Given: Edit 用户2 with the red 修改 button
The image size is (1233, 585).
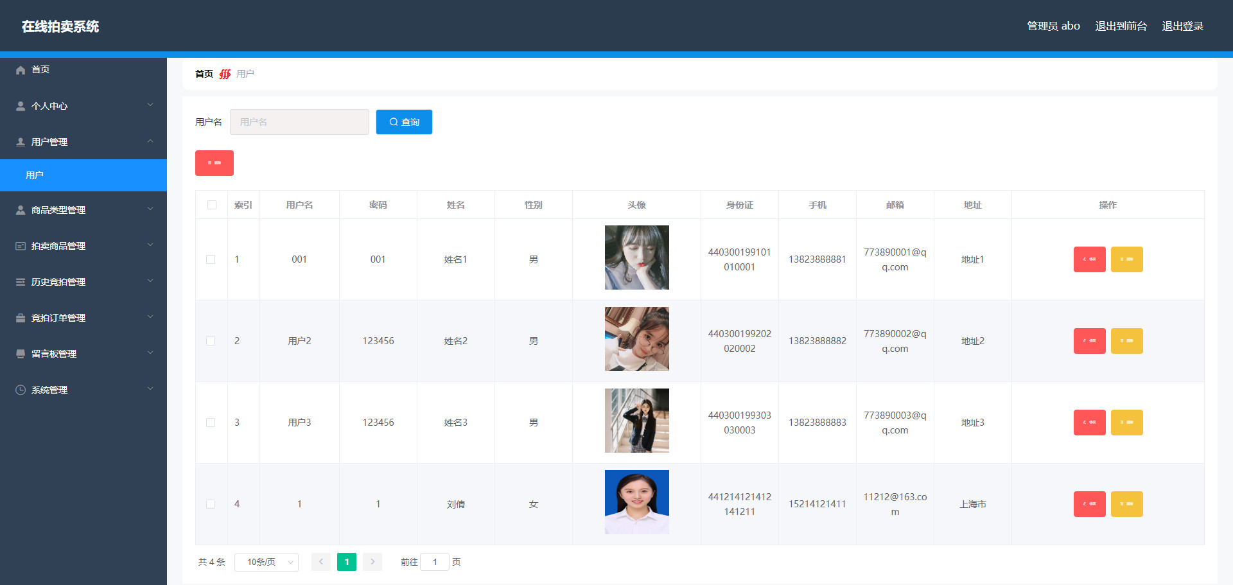Looking at the screenshot, I should click(x=1090, y=341).
